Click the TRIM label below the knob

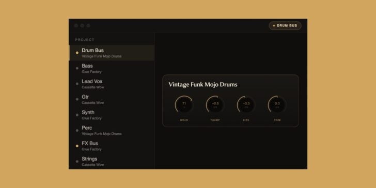coord(277,120)
